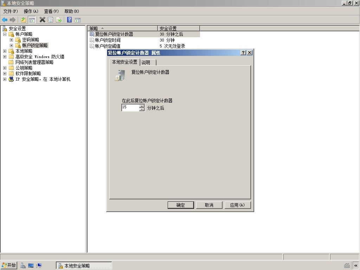Viewport: 360px width, 270px height.
Task: Click the 帐户策略 folder icon
Action: pos(11,34)
